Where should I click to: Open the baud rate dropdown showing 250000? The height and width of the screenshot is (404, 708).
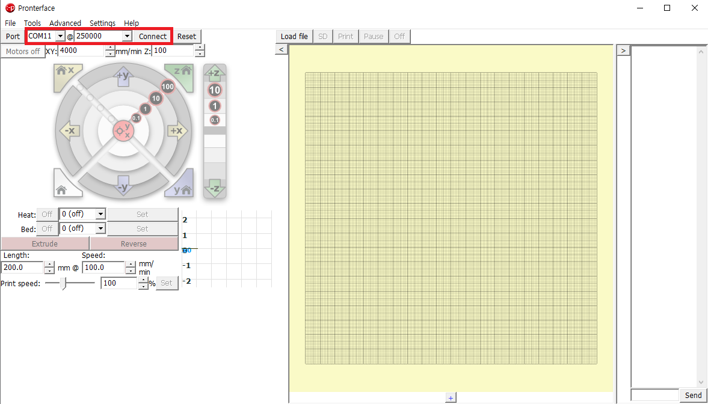[126, 36]
